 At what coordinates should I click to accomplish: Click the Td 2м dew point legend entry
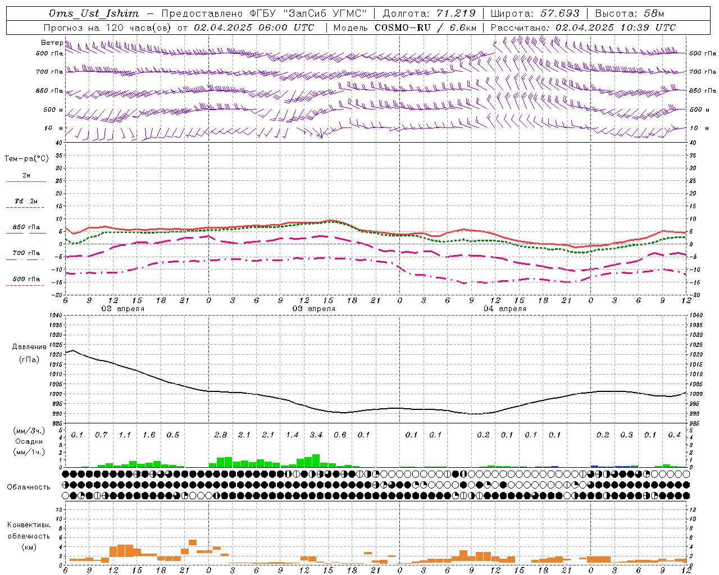pyautogui.click(x=26, y=201)
